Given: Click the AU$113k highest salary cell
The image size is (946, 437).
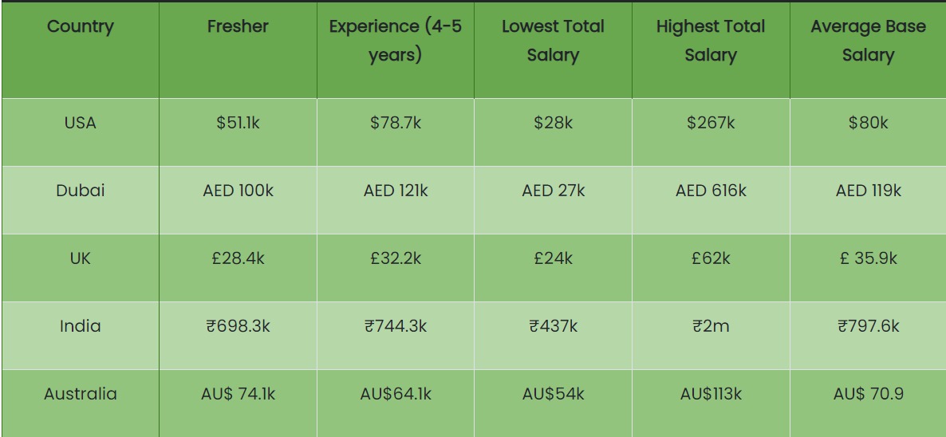Looking at the screenshot, I should click(710, 394).
